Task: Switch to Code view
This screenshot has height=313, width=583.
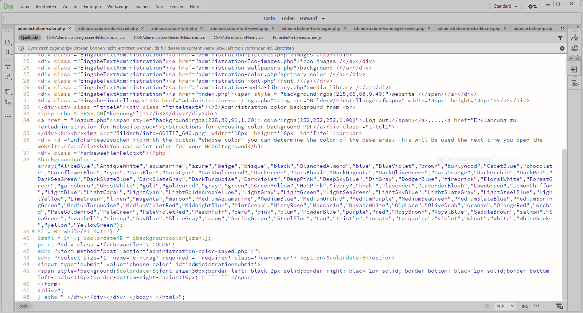Action: [x=269, y=19]
